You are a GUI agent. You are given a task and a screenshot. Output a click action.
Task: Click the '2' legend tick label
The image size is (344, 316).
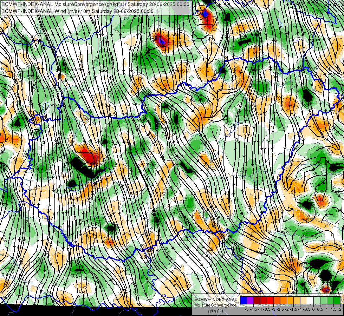pyautogui.click(x=340, y=309)
